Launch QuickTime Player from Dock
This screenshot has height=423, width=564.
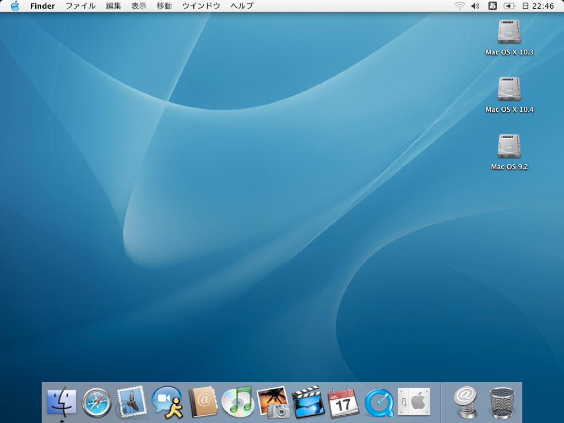[379, 403]
